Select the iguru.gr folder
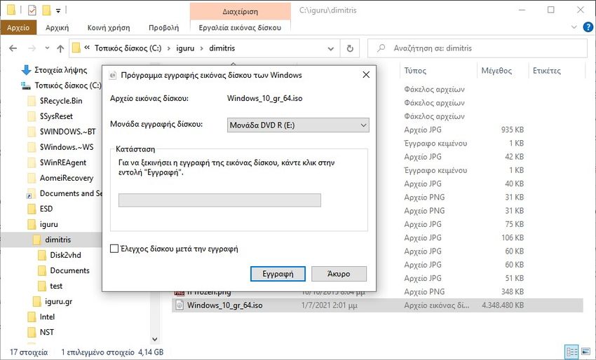Image resolution: width=596 pixels, height=360 pixels. 58,302
